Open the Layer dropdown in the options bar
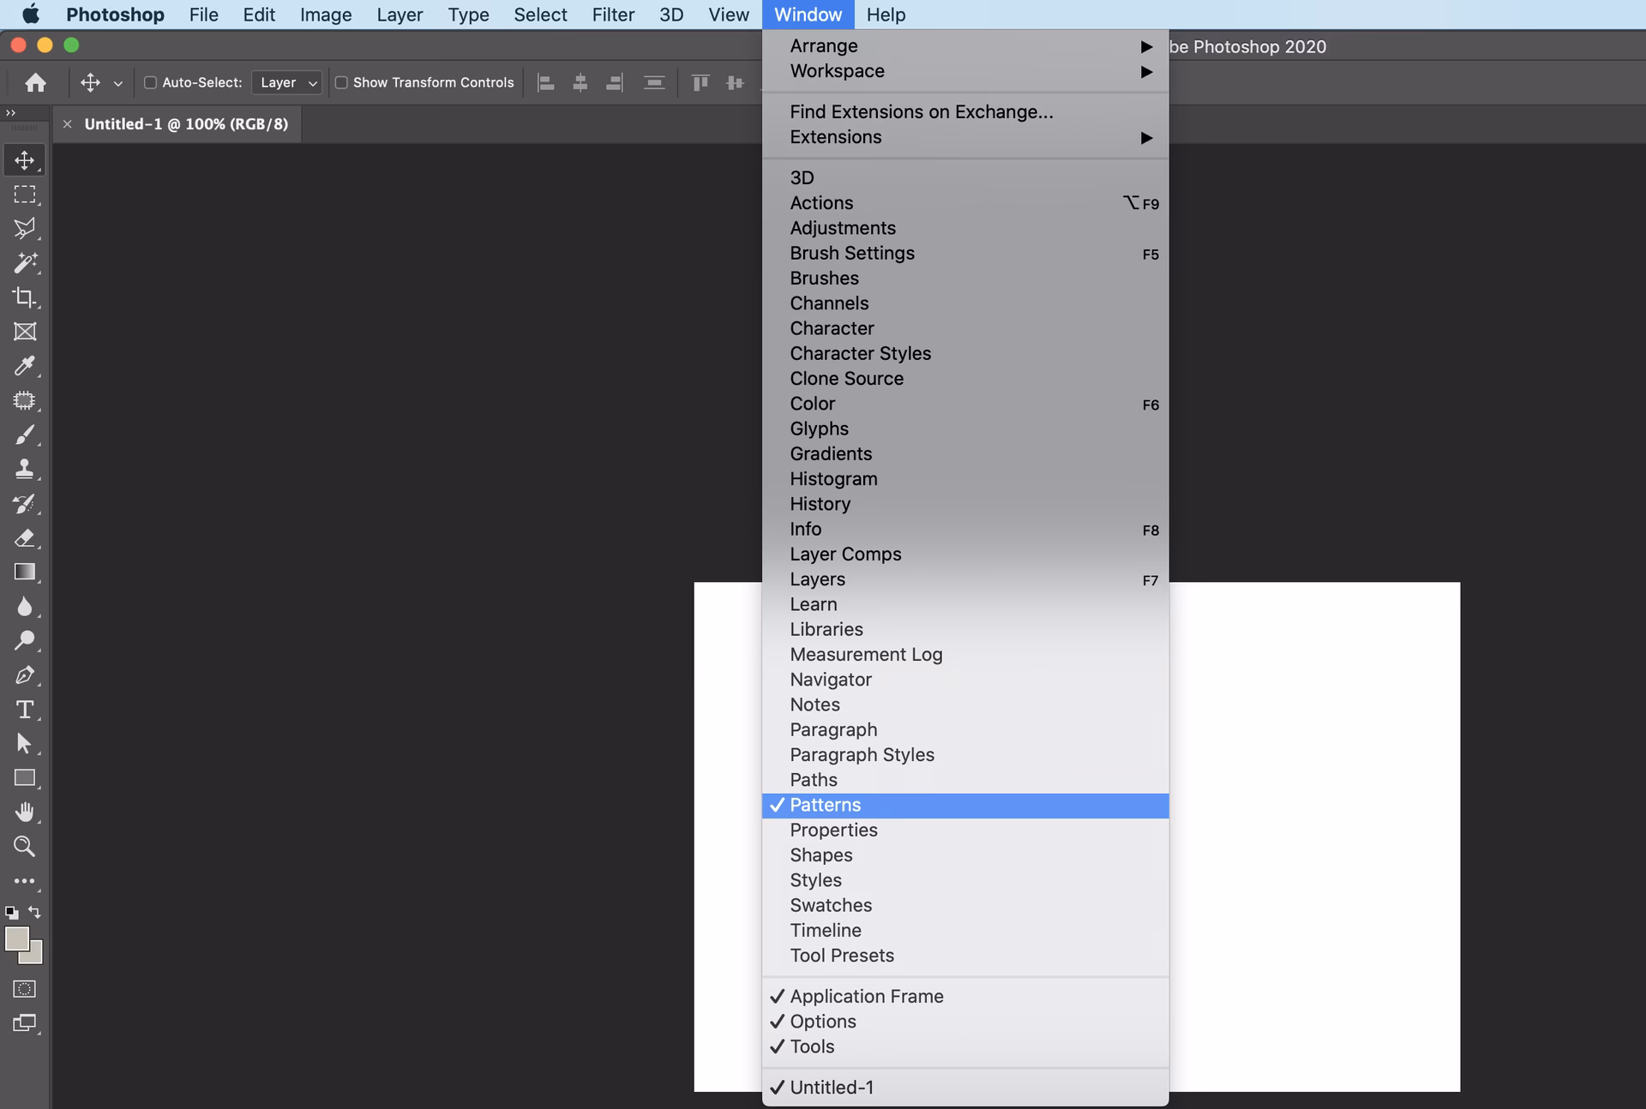This screenshot has width=1646, height=1109. pyautogui.click(x=287, y=82)
